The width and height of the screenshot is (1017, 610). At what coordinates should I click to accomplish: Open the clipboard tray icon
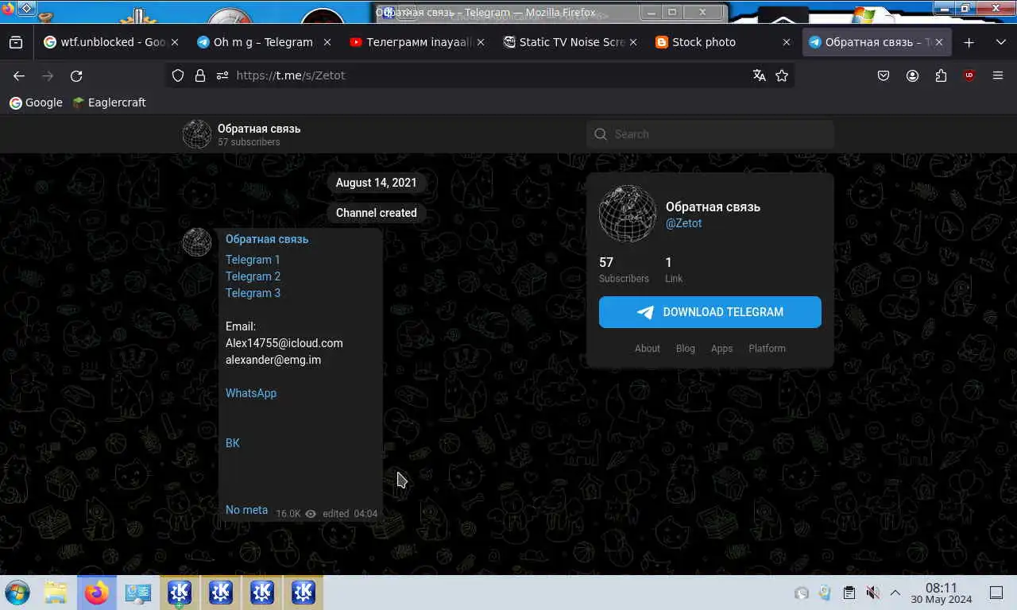click(849, 593)
